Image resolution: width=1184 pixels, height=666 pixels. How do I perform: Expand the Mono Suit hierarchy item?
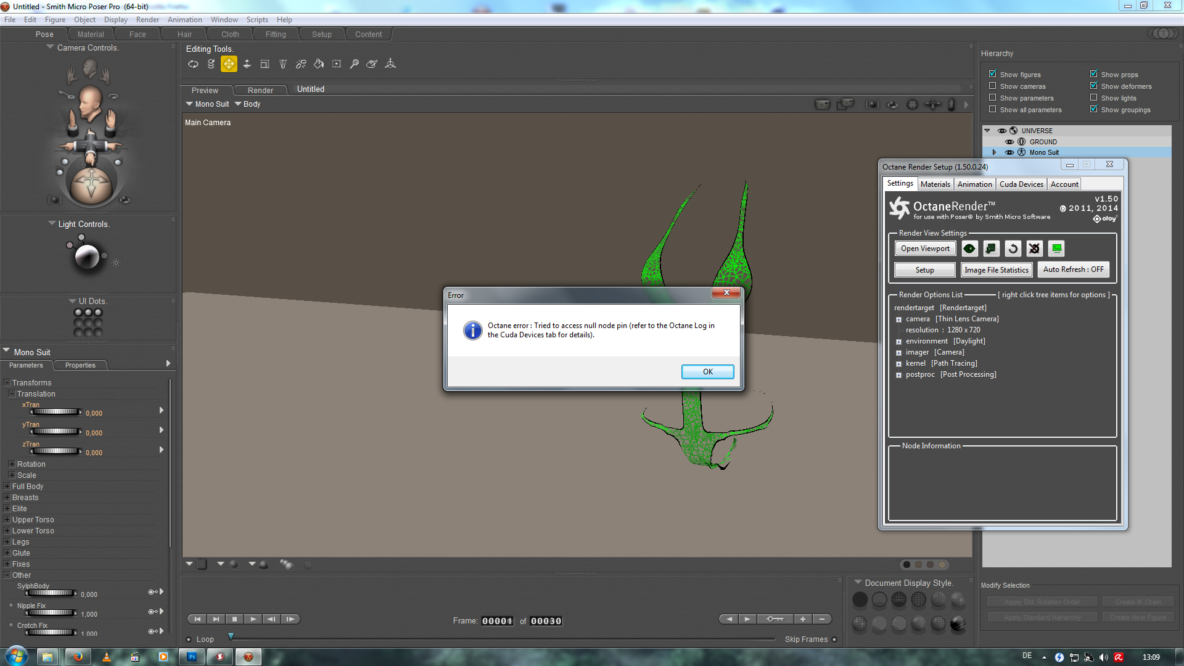pos(994,152)
